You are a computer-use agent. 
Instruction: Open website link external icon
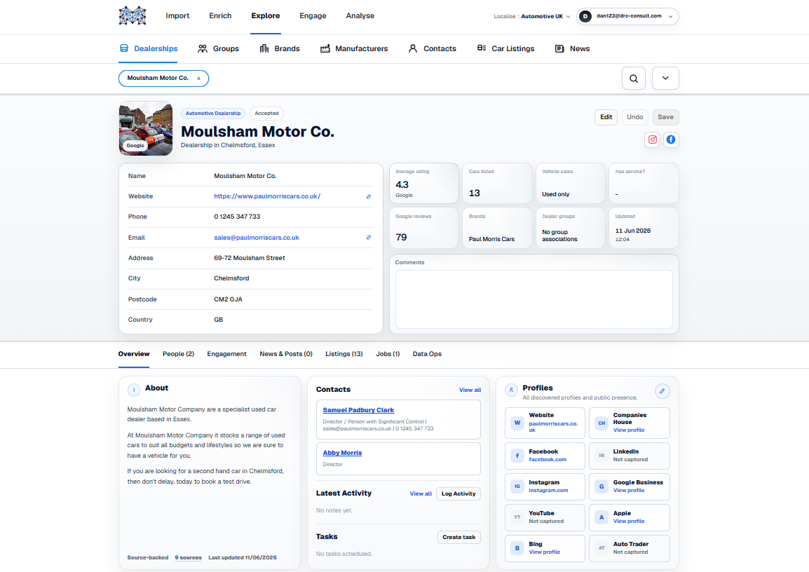tap(368, 196)
